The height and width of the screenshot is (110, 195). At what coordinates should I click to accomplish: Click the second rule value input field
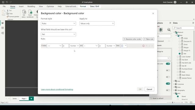(102, 46)
